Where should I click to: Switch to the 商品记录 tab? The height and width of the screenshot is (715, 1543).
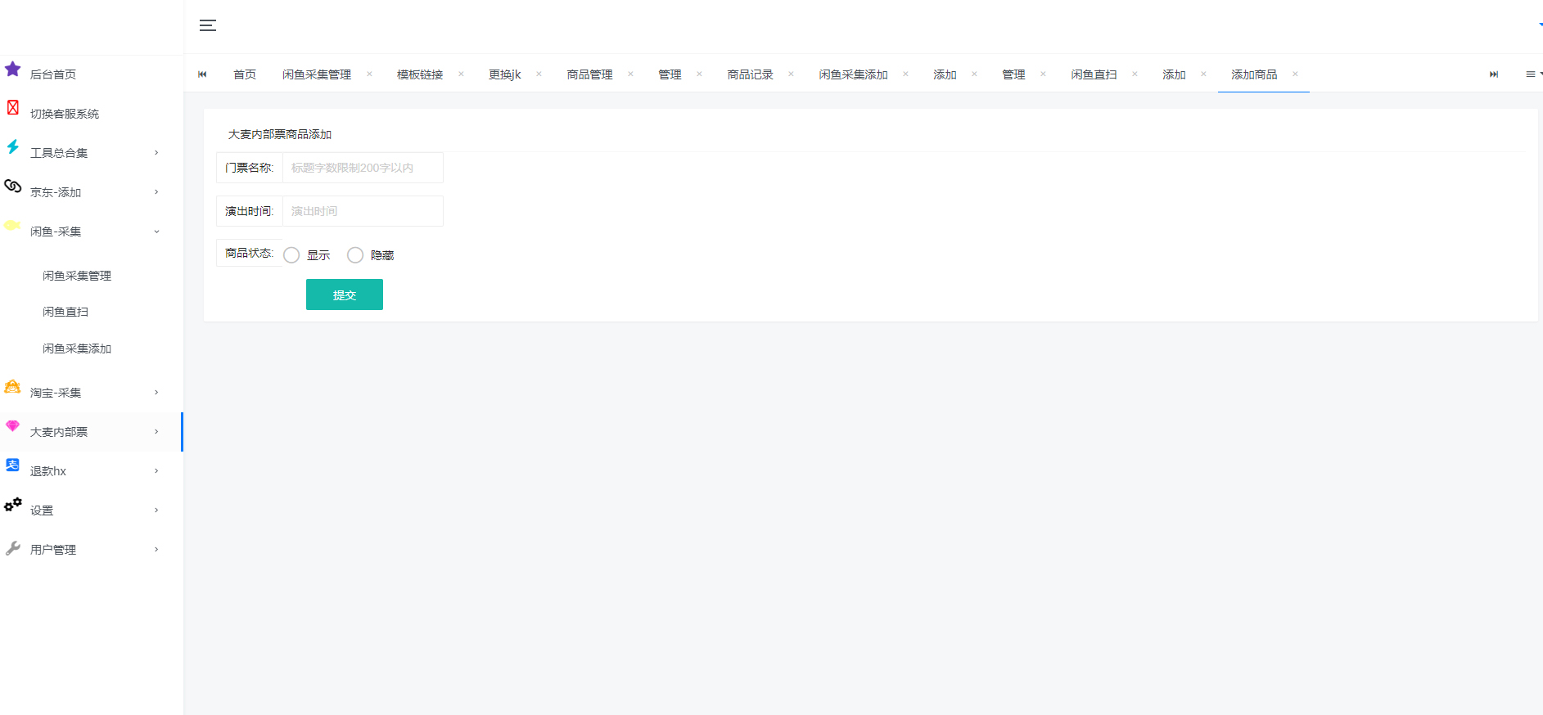(751, 74)
